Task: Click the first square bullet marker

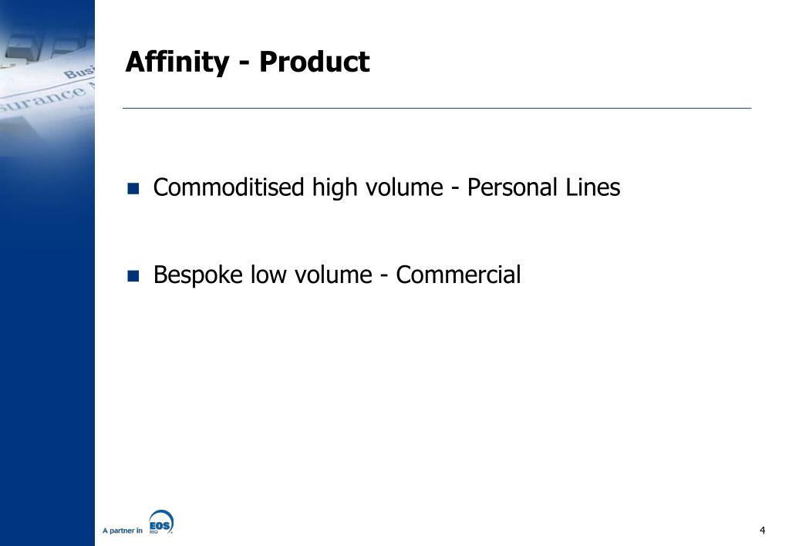Action: point(133,188)
